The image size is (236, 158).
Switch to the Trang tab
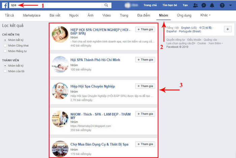124,15
